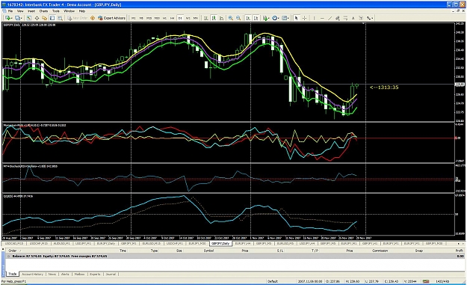Switch to the Experts terminal tab
The width and height of the screenshot is (467, 285).
(95, 274)
